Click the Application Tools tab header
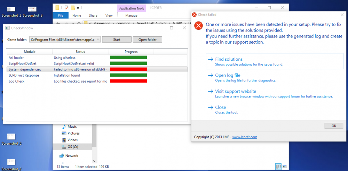Viewport: 348px width, 171px height. pos(132,8)
